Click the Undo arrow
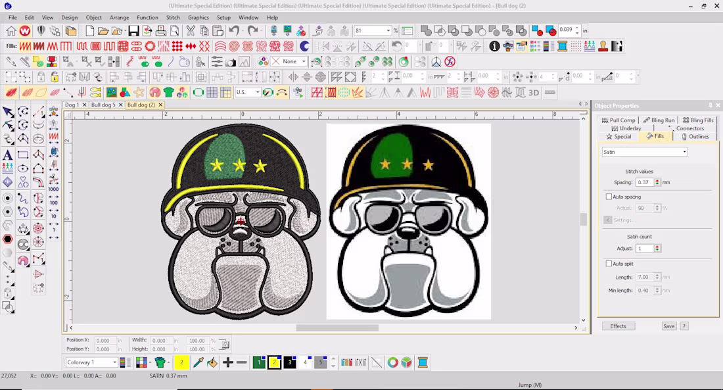This screenshot has height=390, width=723. 234,31
